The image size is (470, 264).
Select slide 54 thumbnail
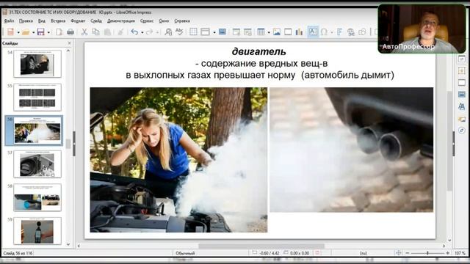pos(37,64)
